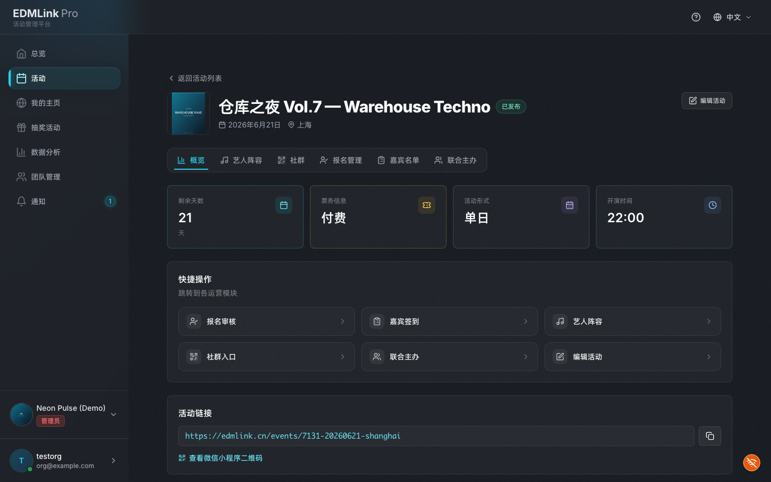Image resolution: width=771 pixels, height=482 pixels.
Task: Click the testorg T avatar
Action: coord(21,461)
